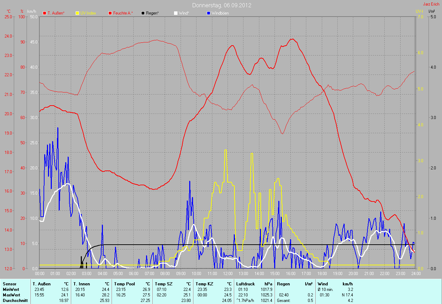Click the 'UV-I' axis unit label
The image size is (442, 304).
pos(419,11)
